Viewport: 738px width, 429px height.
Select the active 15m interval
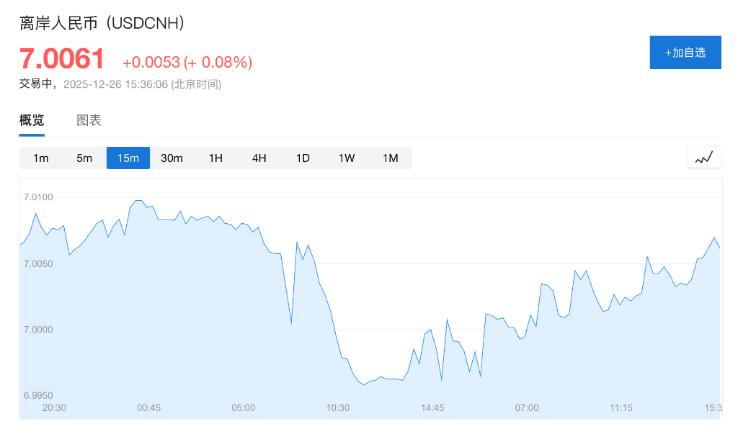128,158
